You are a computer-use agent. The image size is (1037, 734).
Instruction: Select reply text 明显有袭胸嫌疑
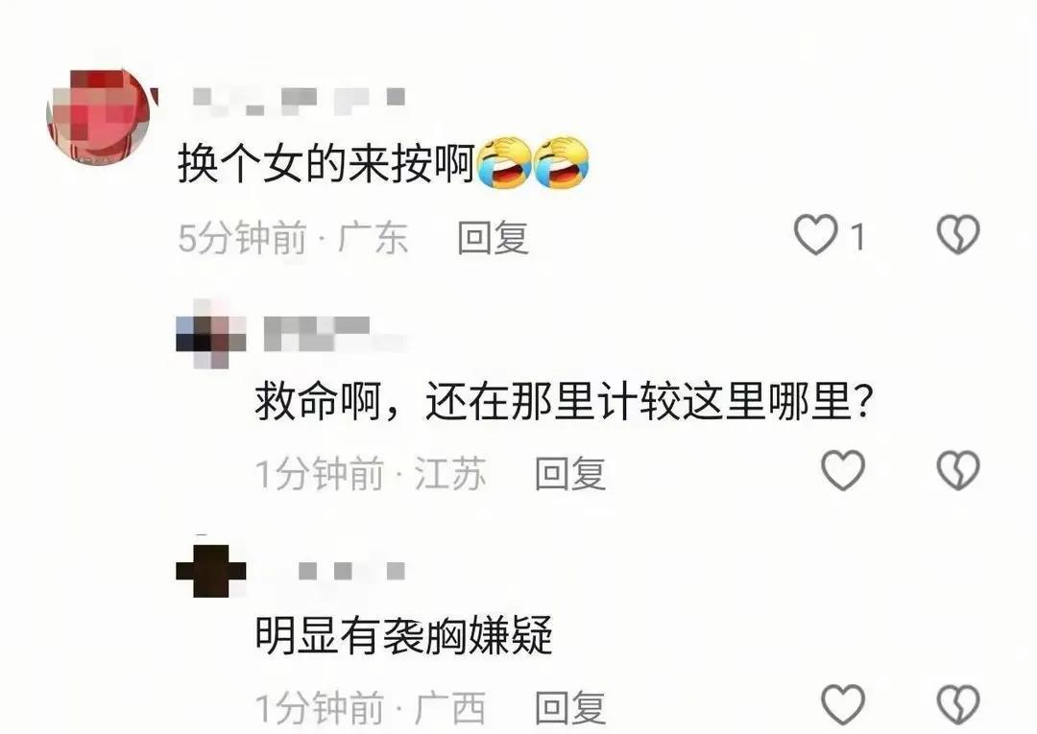click(404, 635)
